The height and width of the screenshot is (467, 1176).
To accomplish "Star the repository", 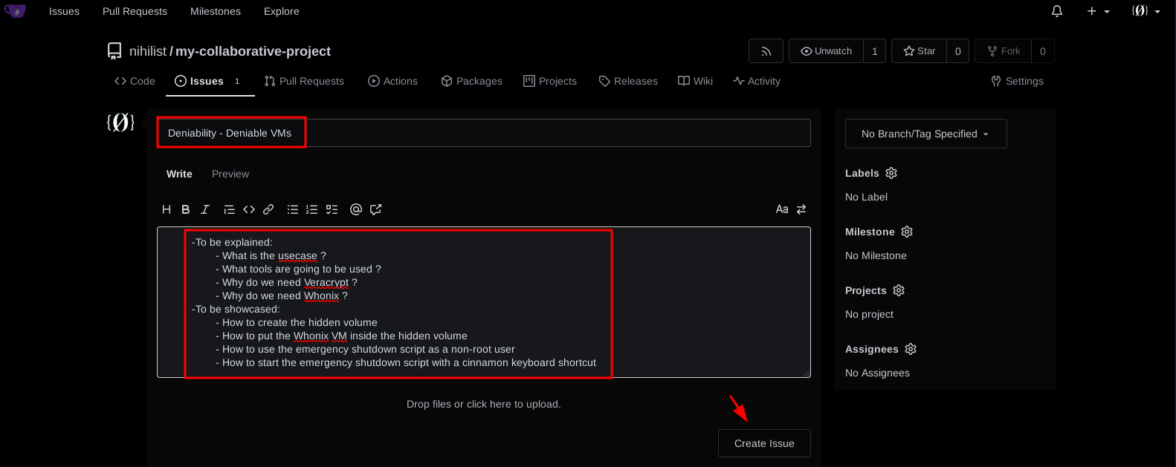I will (920, 51).
